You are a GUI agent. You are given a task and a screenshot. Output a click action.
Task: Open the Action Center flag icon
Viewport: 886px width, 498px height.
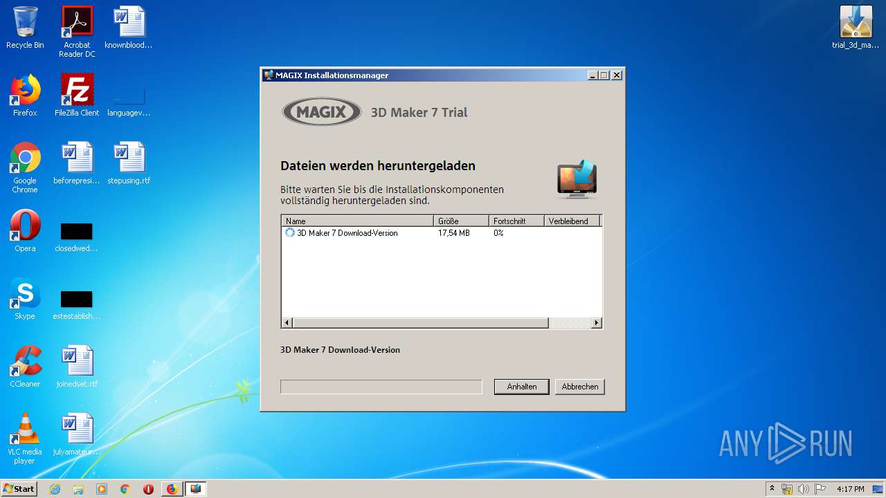coord(820,489)
